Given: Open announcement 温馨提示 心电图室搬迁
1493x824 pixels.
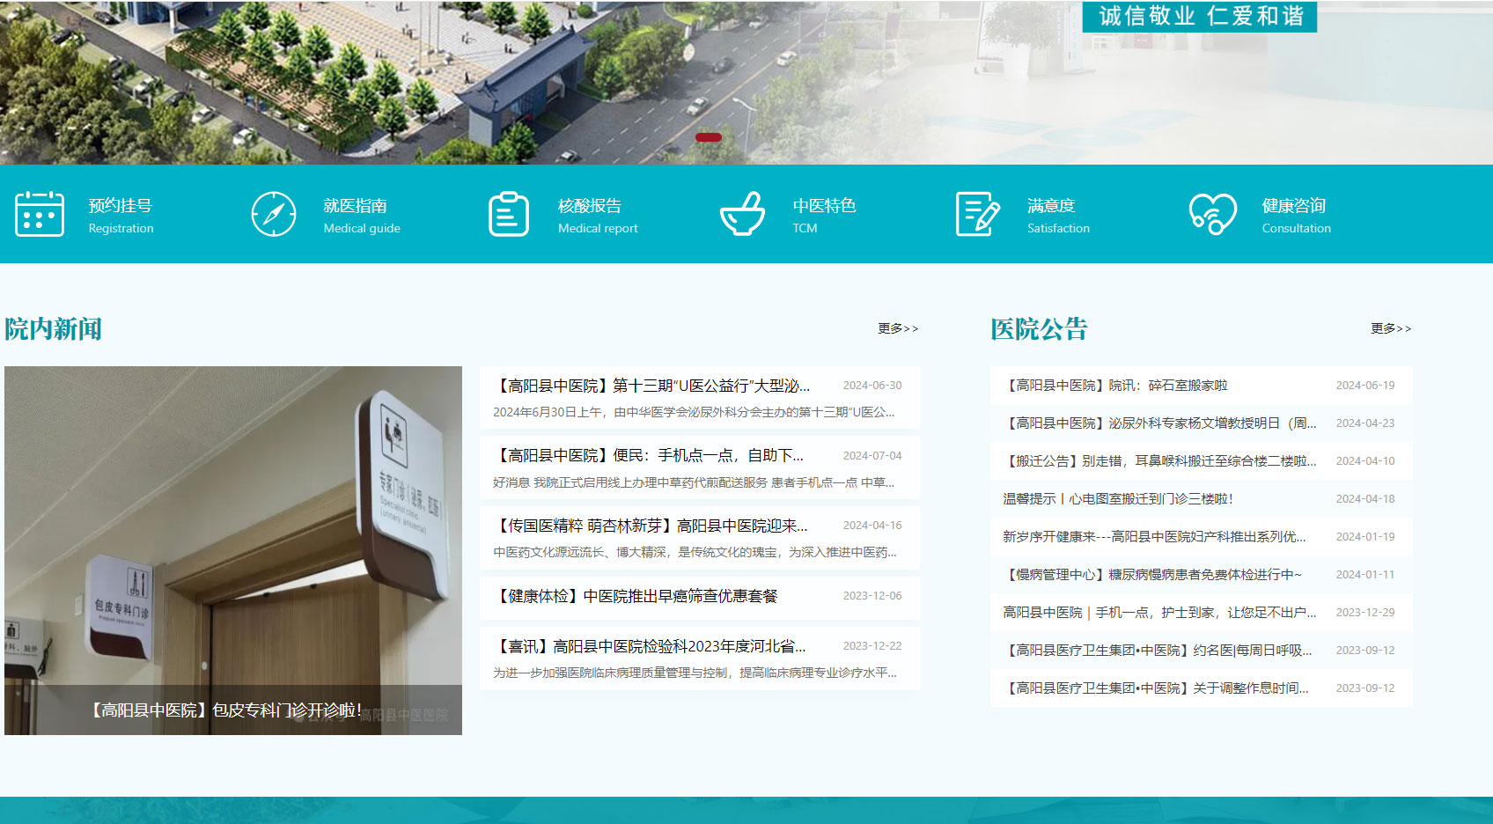Looking at the screenshot, I should [1201, 499].
